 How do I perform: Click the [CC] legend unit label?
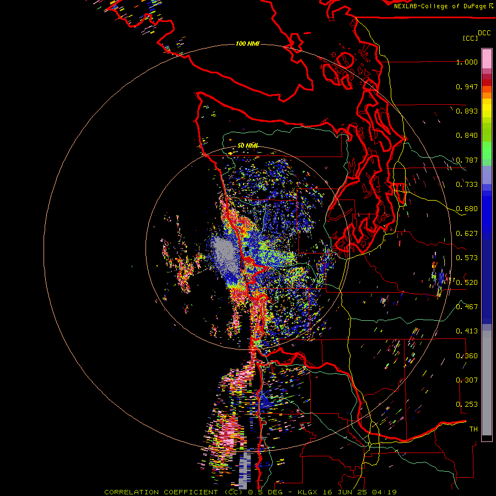click(470, 38)
